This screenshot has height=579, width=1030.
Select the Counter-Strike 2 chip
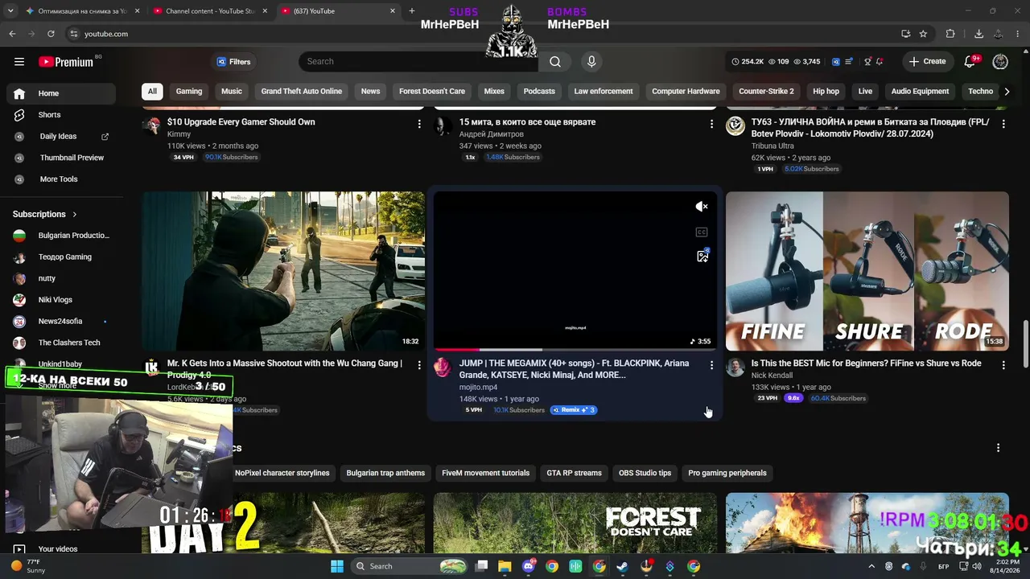click(766, 92)
